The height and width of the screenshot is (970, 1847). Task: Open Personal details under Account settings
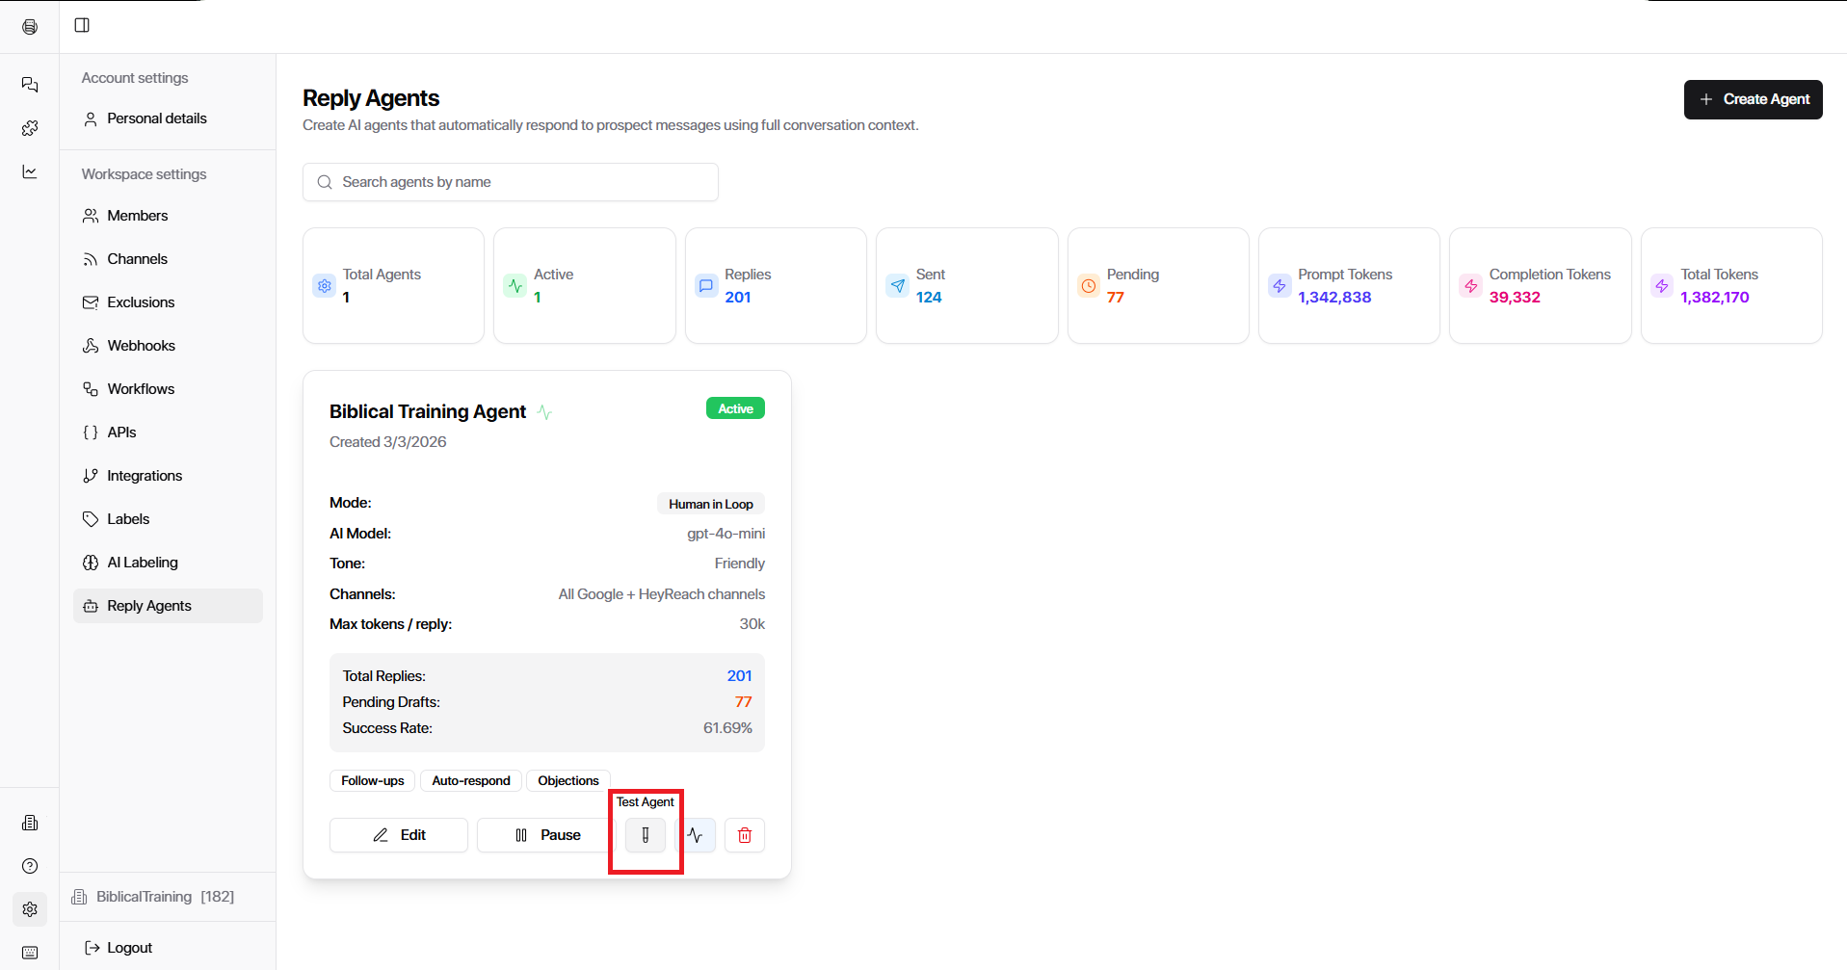click(156, 118)
